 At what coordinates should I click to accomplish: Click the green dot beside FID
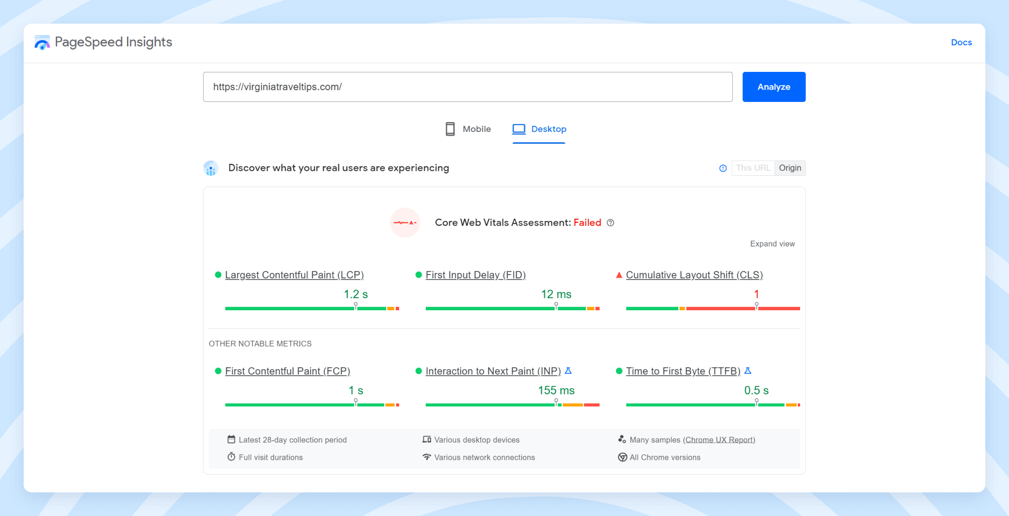coord(419,275)
